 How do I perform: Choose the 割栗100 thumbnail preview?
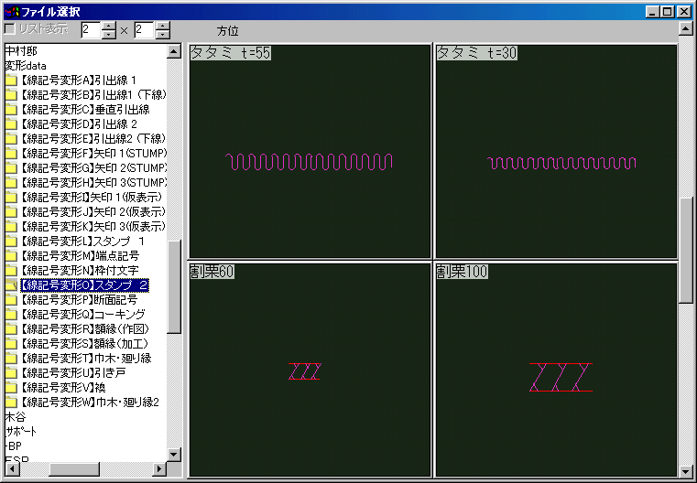click(556, 370)
